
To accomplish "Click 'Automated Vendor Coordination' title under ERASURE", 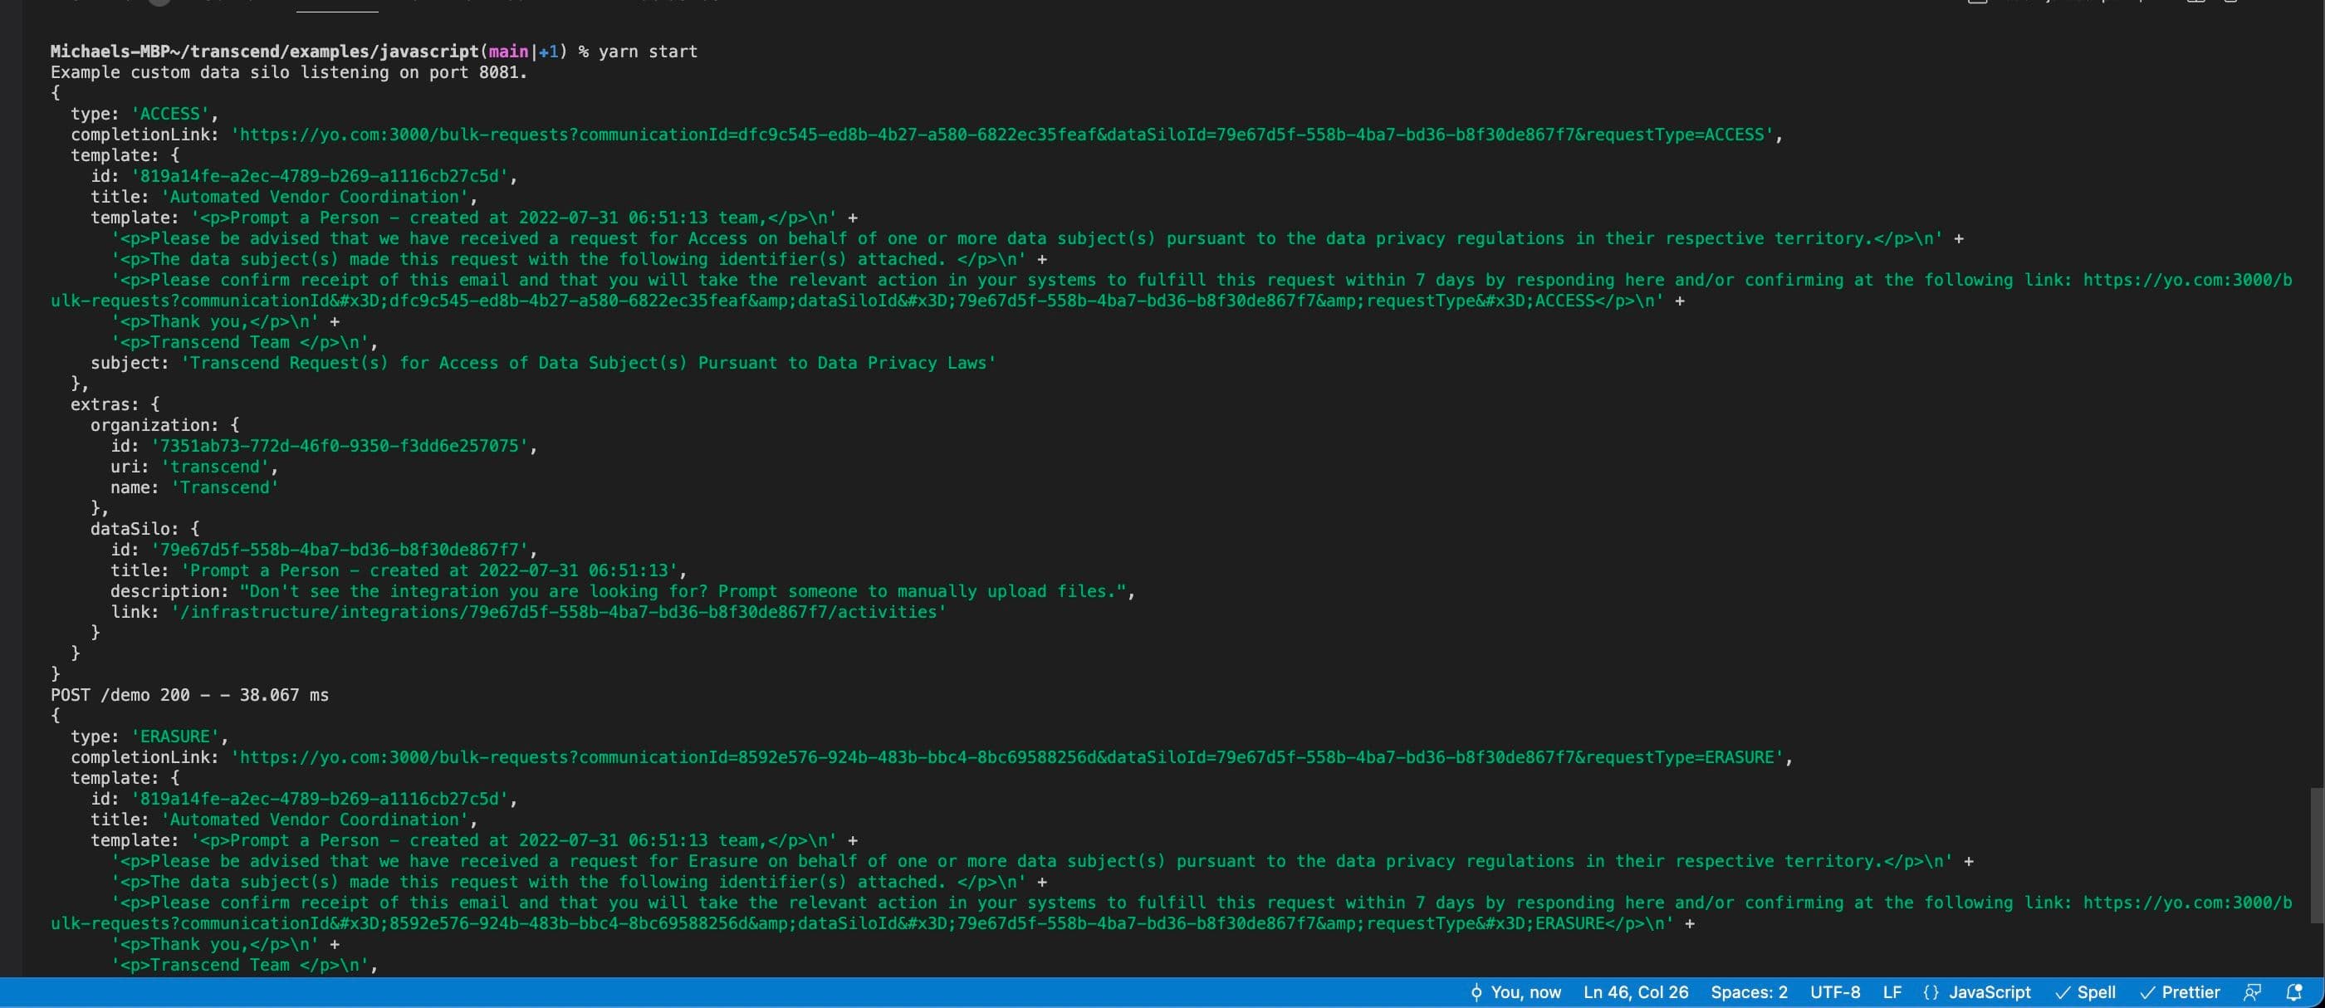I will [x=314, y=820].
